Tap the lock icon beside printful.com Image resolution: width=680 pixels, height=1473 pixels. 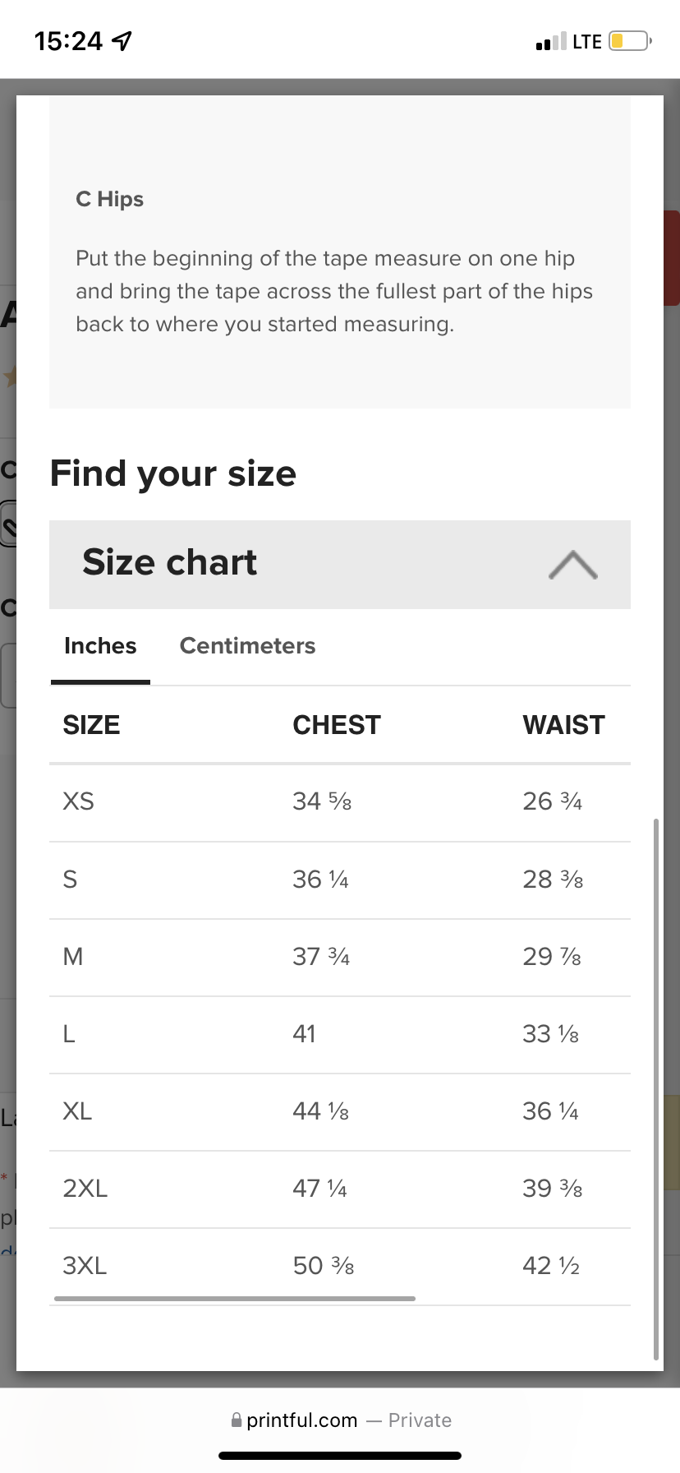237,1420
